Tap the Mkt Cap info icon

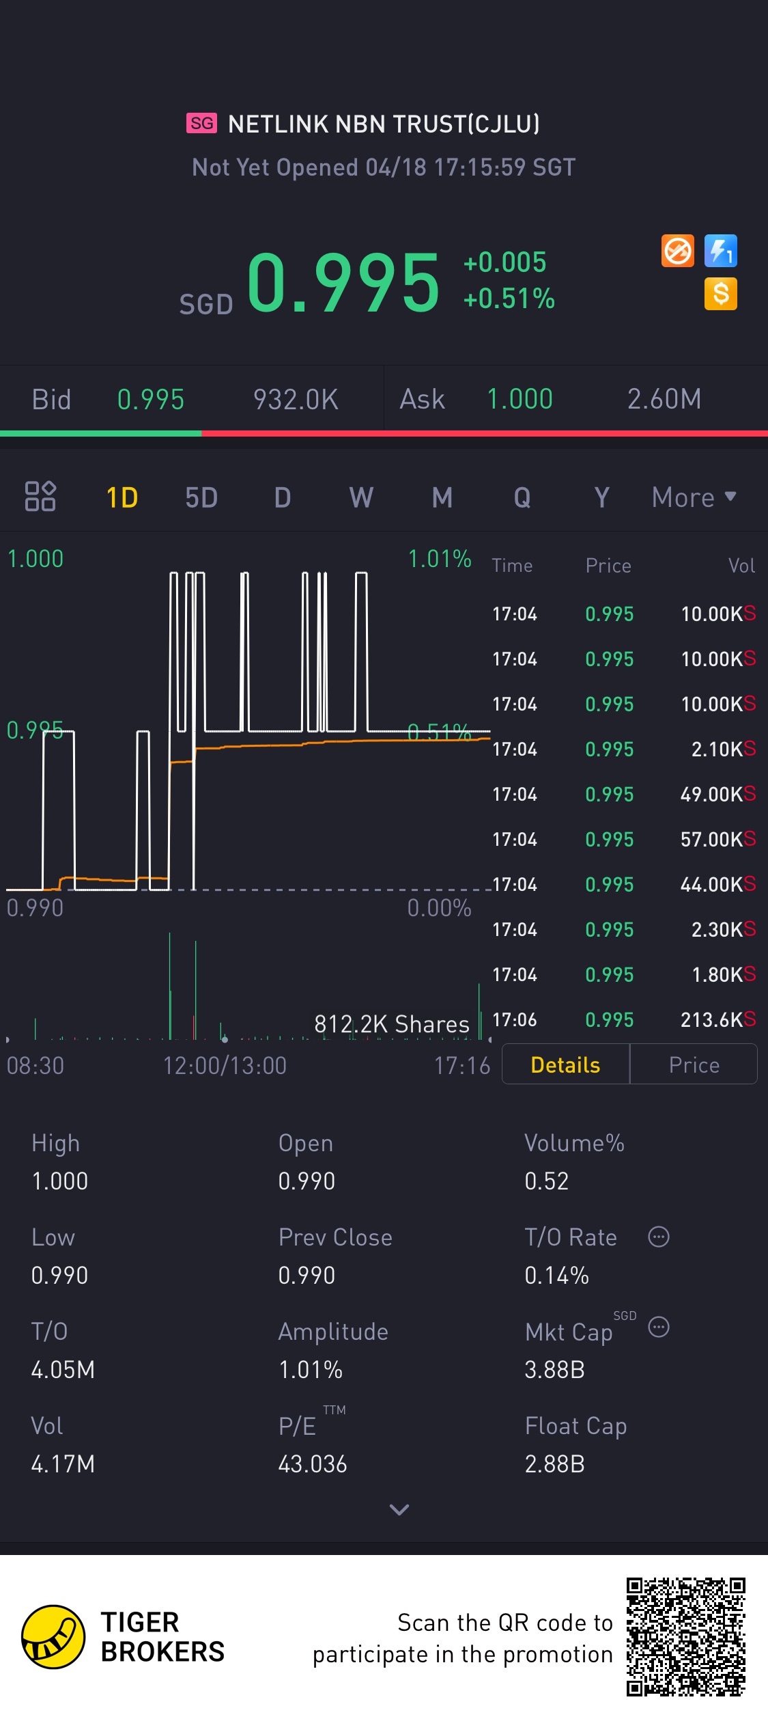click(x=658, y=1327)
